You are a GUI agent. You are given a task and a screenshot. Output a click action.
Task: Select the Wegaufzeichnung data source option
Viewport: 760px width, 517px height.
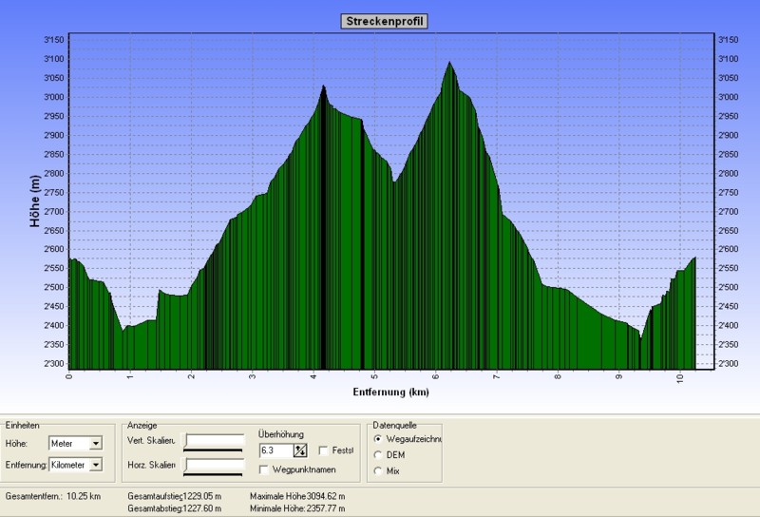pos(380,439)
